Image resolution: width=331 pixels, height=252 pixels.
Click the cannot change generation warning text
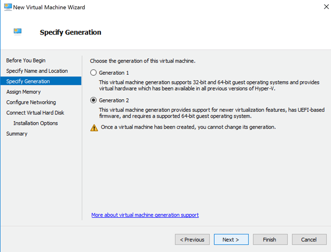tap(188, 127)
